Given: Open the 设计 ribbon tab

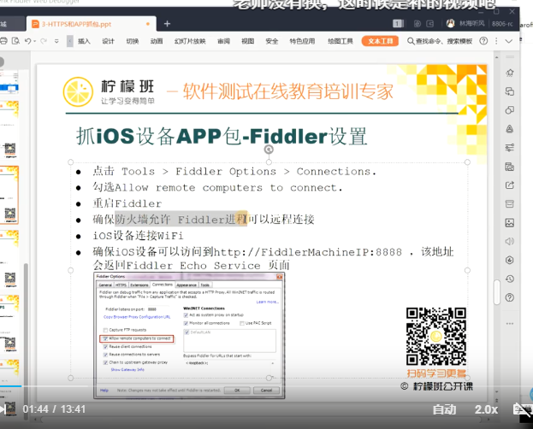Looking at the screenshot, I should coord(108,41).
